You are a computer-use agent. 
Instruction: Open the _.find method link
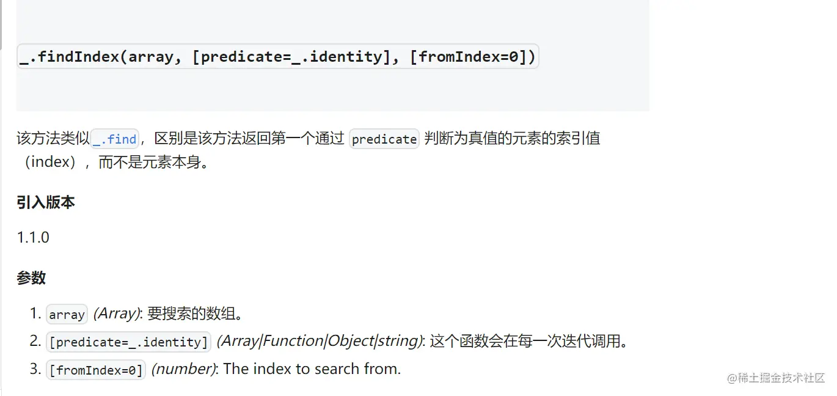(115, 139)
